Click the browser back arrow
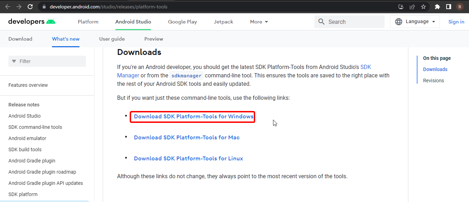469x202 pixels. 8,7
